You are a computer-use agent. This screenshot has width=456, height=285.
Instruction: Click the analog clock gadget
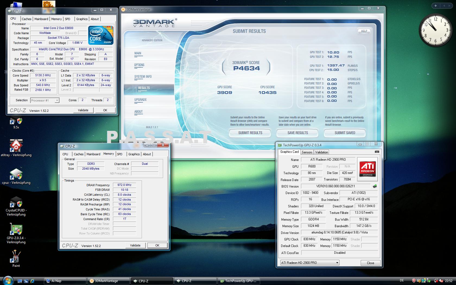pos(435,30)
